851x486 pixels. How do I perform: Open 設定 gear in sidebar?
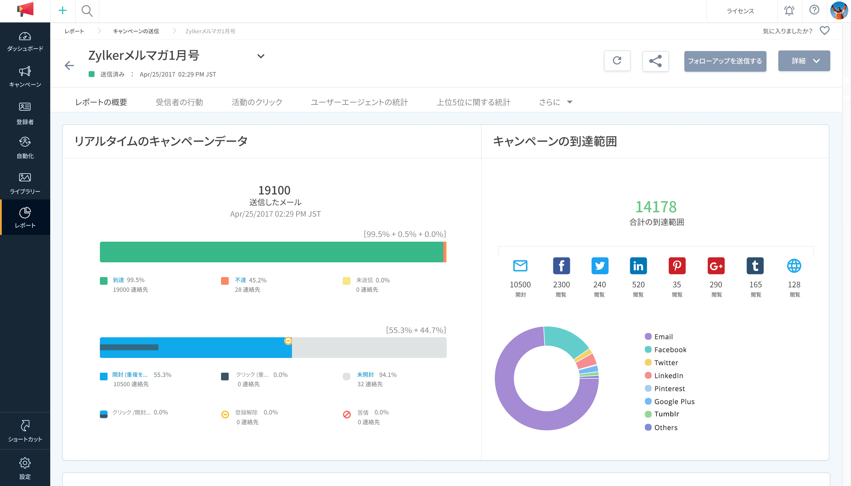click(25, 468)
